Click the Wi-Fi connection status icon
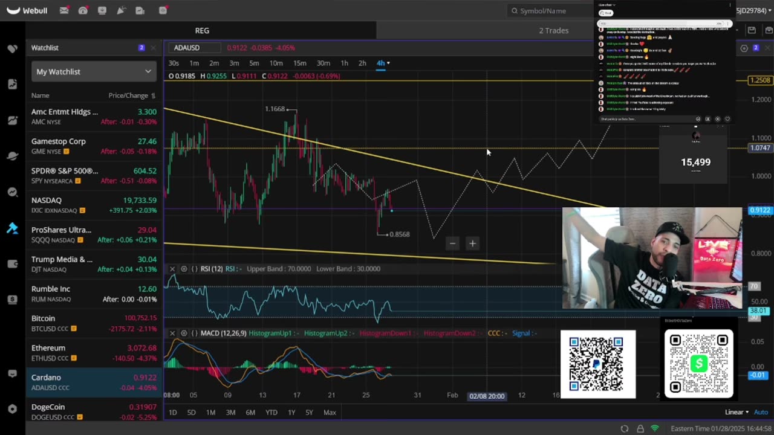 pyautogui.click(x=655, y=429)
